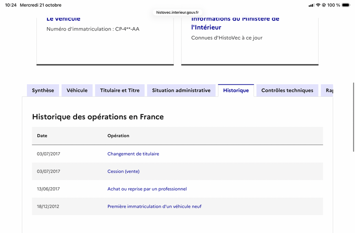This screenshot has width=355, height=233.
Task: Click the Changement de titulaire link
Action: tap(133, 154)
